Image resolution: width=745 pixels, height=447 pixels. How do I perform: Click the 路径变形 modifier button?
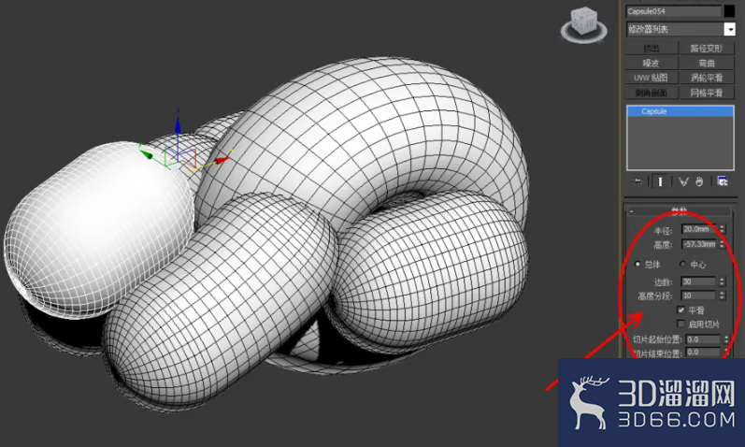tap(707, 48)
